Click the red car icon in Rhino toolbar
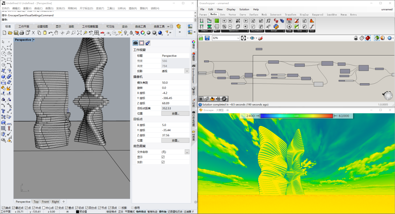 102,33
